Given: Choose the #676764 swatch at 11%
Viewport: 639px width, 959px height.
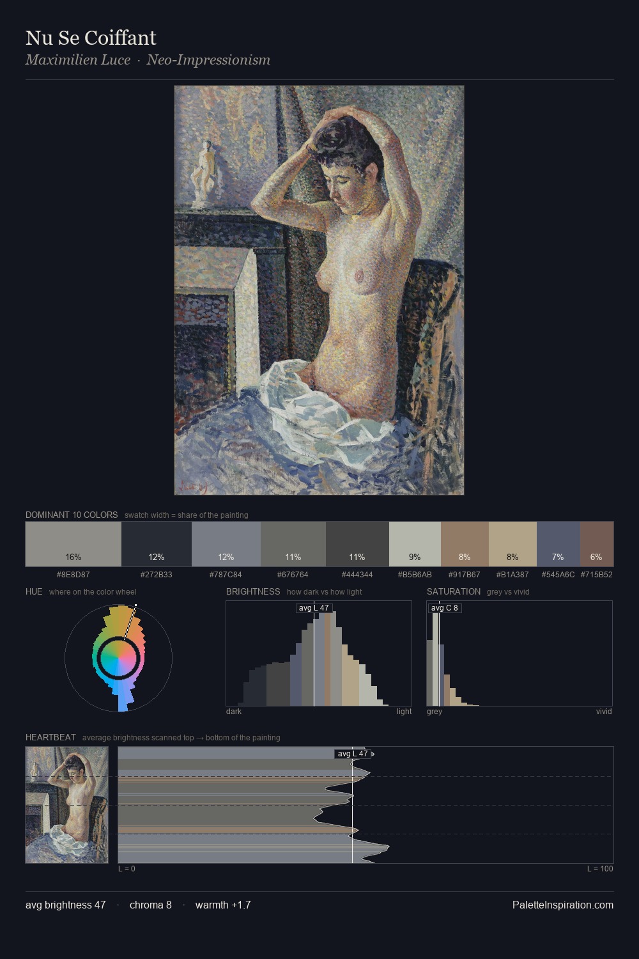Looking at the screenshot, I should click(x=293, y=544).
